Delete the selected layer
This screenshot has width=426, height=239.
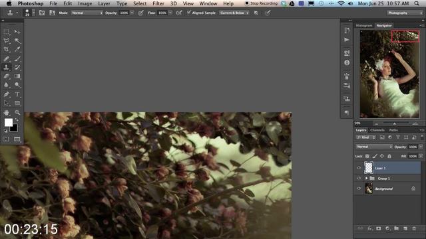tap(414, 228)
